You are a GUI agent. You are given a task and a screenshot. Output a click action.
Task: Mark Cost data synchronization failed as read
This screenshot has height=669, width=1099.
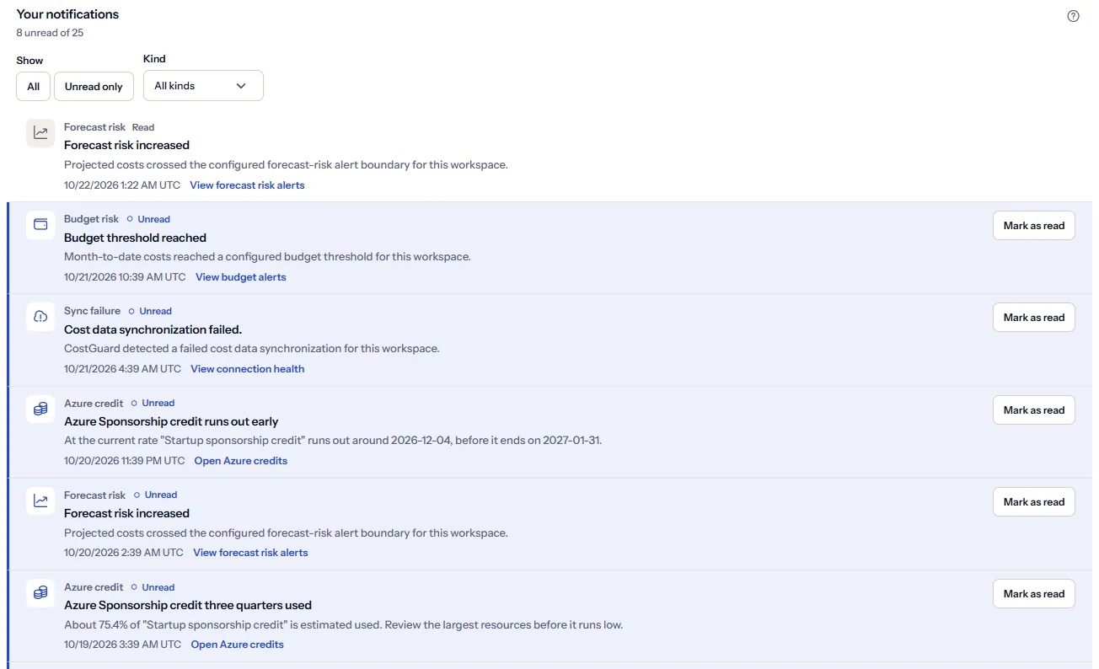pos(1034,318)
